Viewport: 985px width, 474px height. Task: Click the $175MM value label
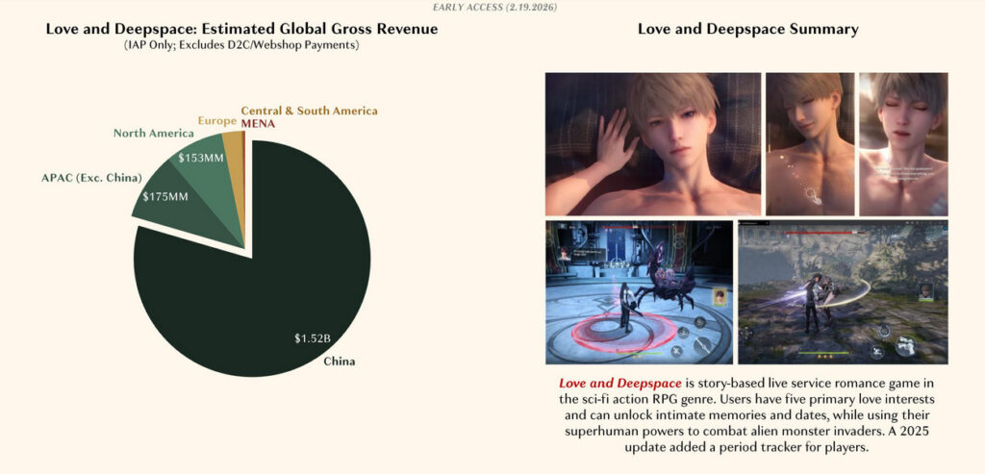click(165, 196)
